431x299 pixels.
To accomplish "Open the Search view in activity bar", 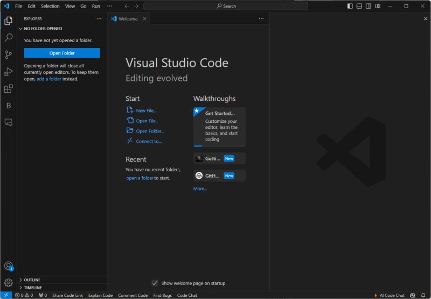I will 8,38.
